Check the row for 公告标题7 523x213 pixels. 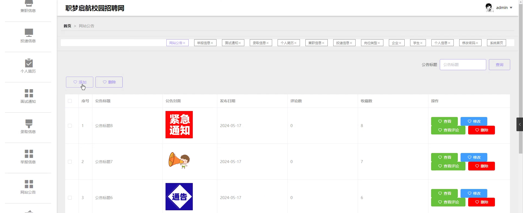tap(70, 162)
